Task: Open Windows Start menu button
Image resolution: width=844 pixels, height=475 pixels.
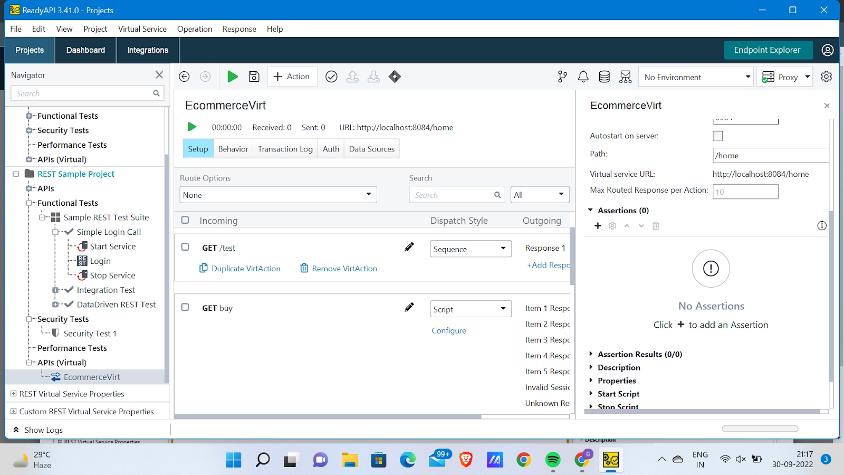Action: click(233, 460)
